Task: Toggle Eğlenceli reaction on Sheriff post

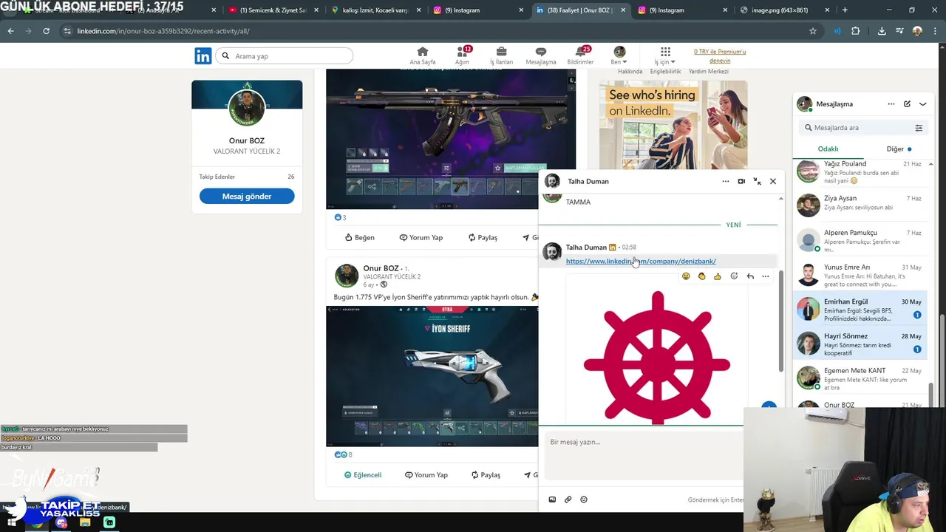Action: (363, 474)
